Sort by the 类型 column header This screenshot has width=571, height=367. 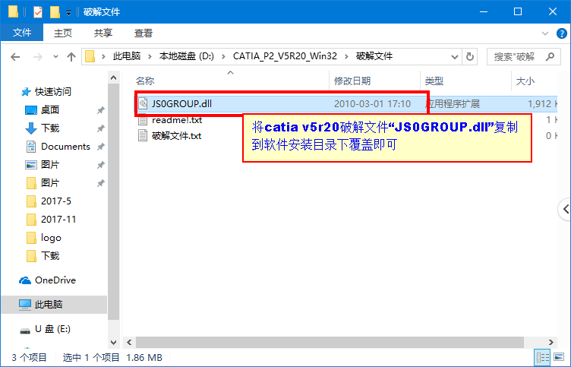[x=434, y=81]
